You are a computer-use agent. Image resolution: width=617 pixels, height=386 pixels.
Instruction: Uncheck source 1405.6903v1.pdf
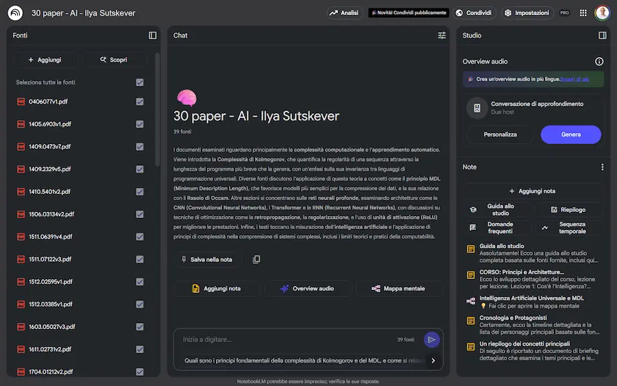click(x=140, y=124)
